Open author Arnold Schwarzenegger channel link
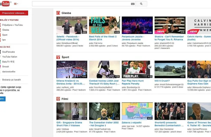This screenshot has width=211, height=137. click(x=170, y=84)
